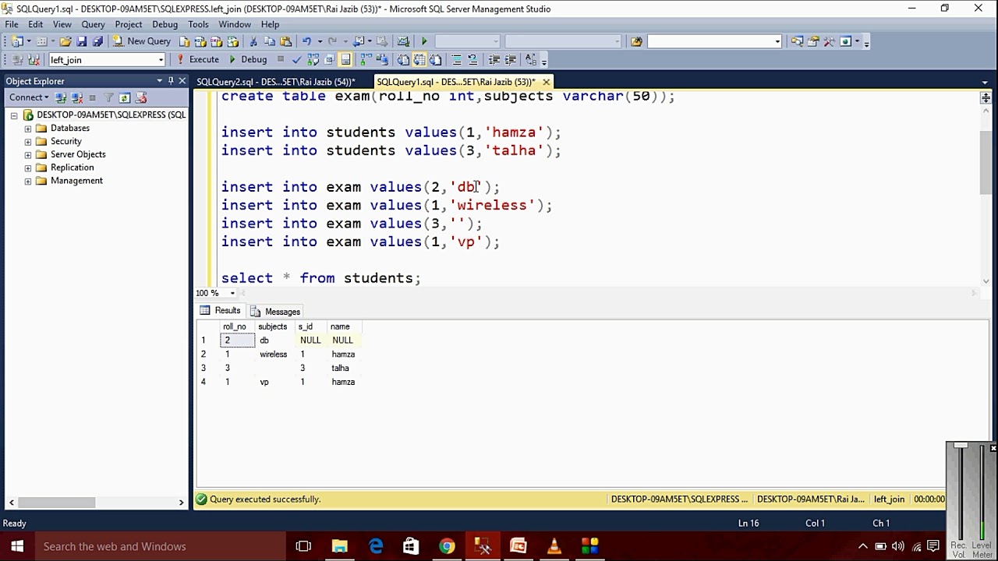Image resolution: width=998 pixels, height=561 pixels.
Task: Select the 'wireless' cell in results grid
Action: click(274, 355)
